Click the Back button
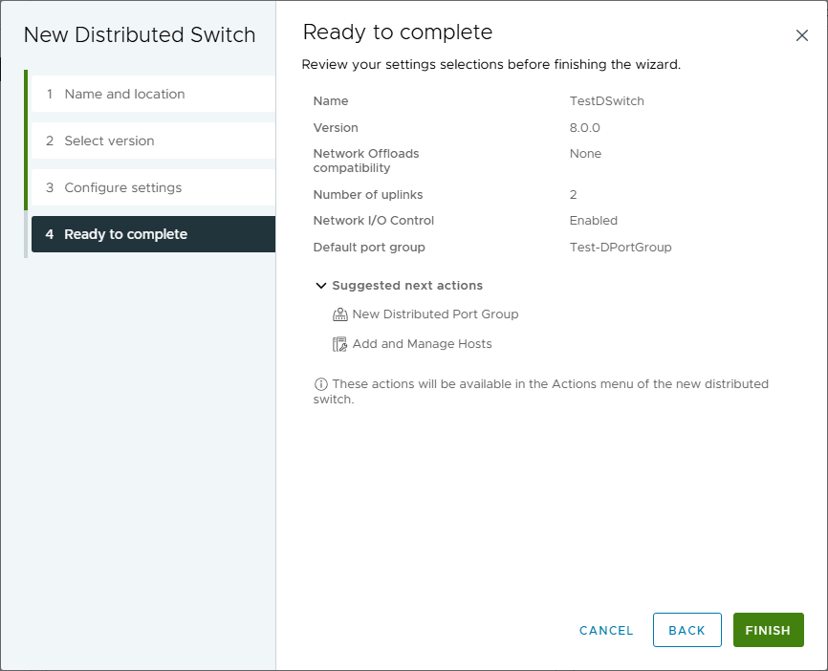828x671 pixels. pos(686,630)
